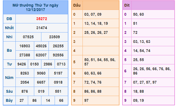Click the 'Đầu' column header
The image size is (176, 107).
click(x=77, y=5)
